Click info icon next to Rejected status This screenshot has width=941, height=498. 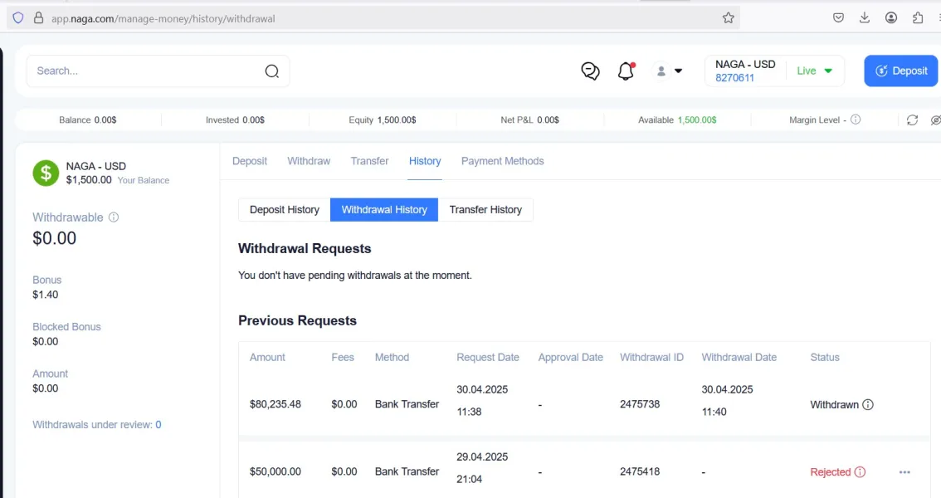click(860, 472)
